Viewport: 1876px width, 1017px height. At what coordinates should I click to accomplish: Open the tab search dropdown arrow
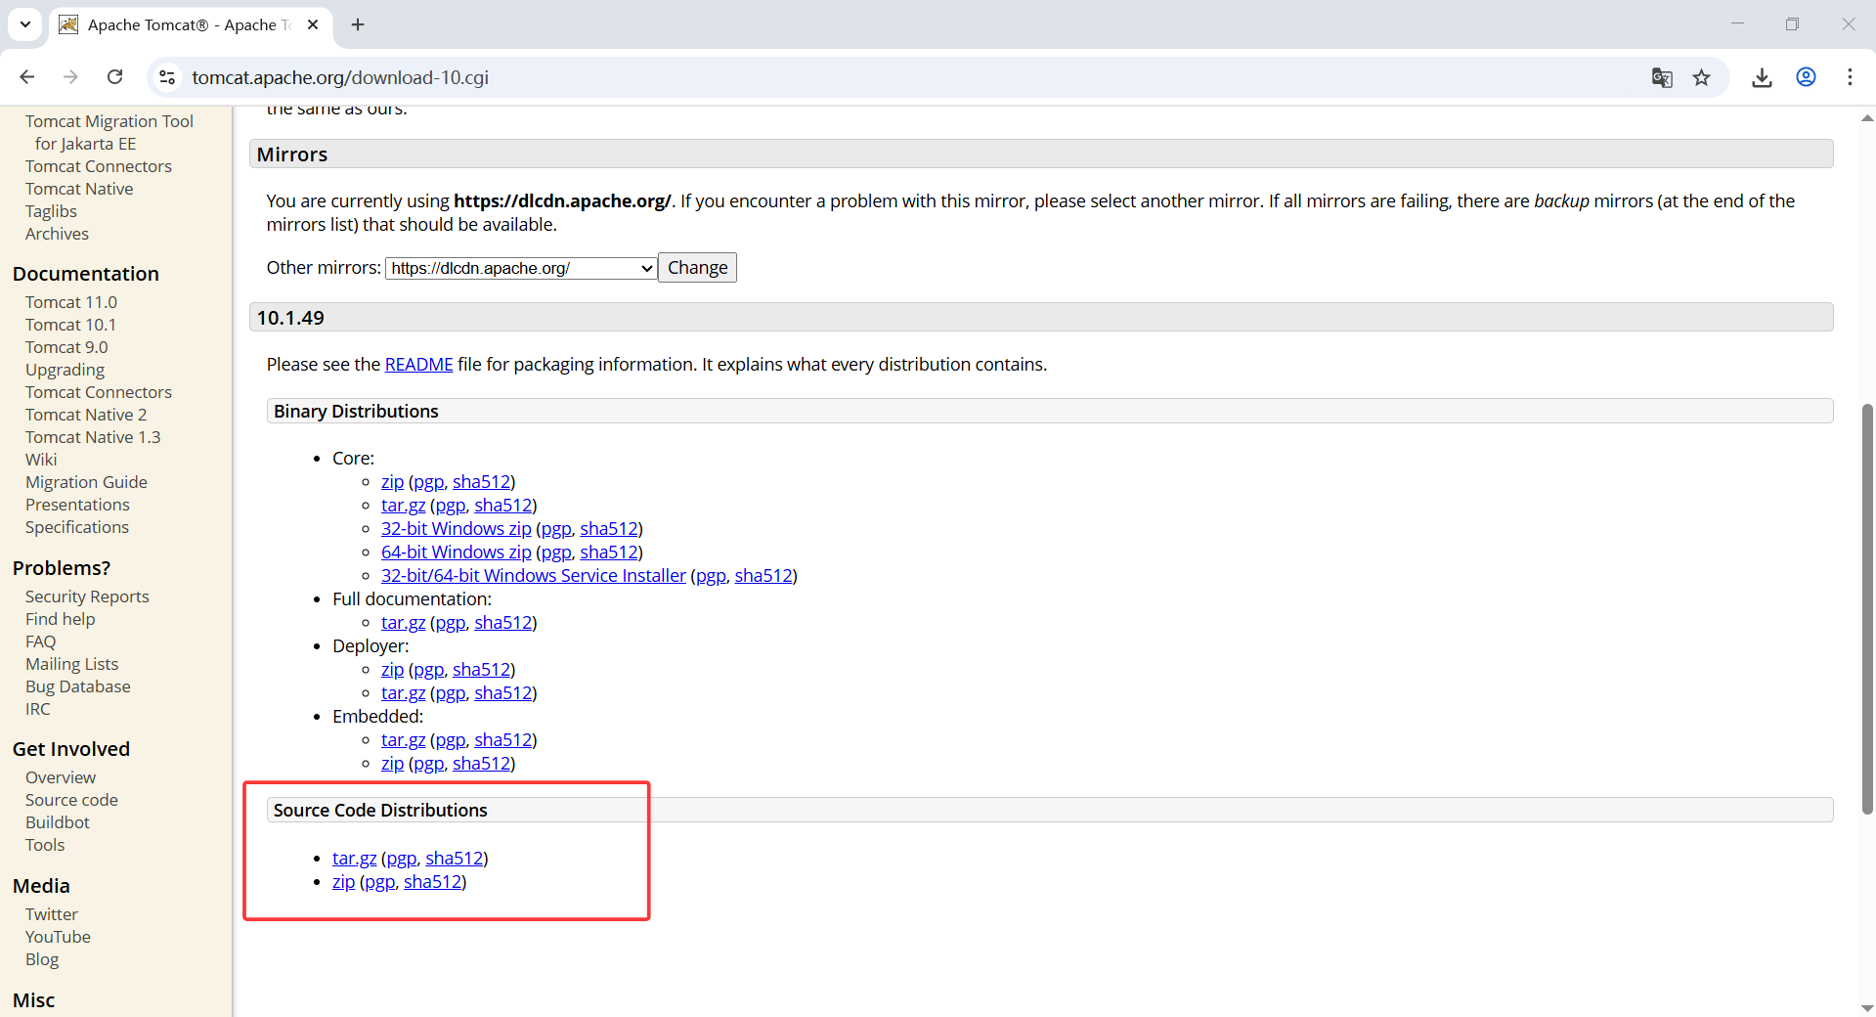pyautogui.click(x=24, y=24)
